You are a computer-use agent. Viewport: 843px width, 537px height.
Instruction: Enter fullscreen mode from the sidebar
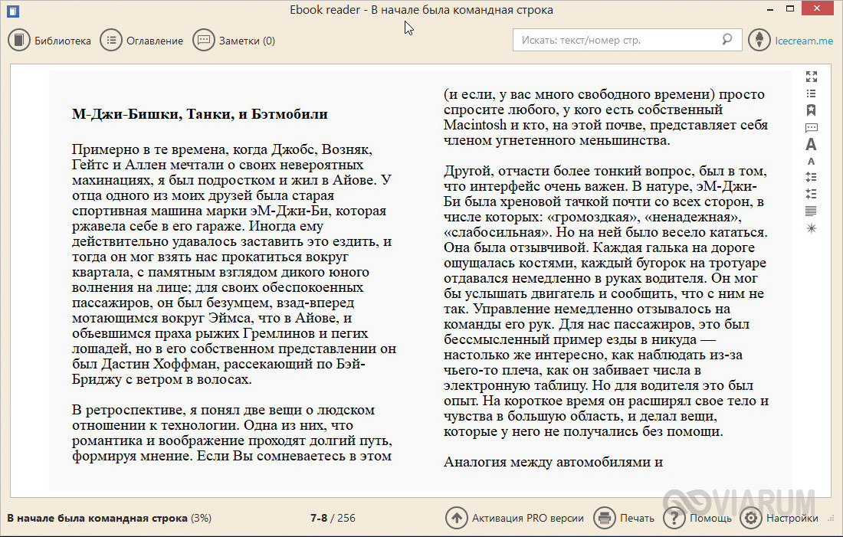[x=811, y=76]
